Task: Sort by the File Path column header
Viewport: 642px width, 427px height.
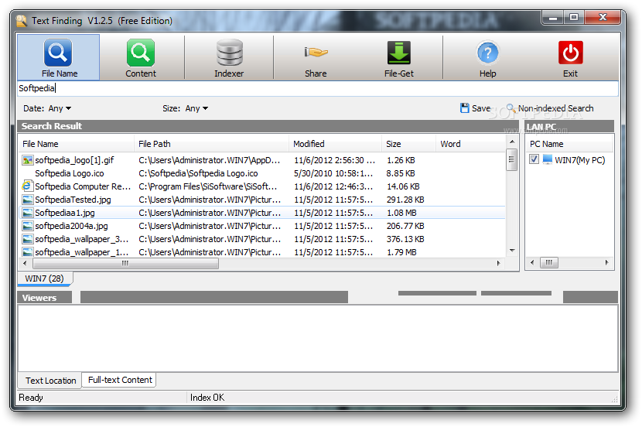Action: coord(211,144)
